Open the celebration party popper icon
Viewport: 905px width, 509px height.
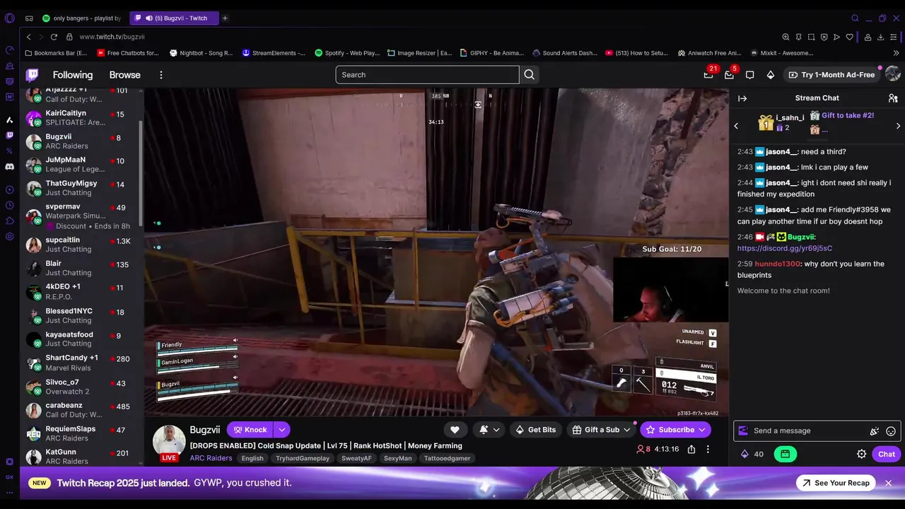pos(875,431)
